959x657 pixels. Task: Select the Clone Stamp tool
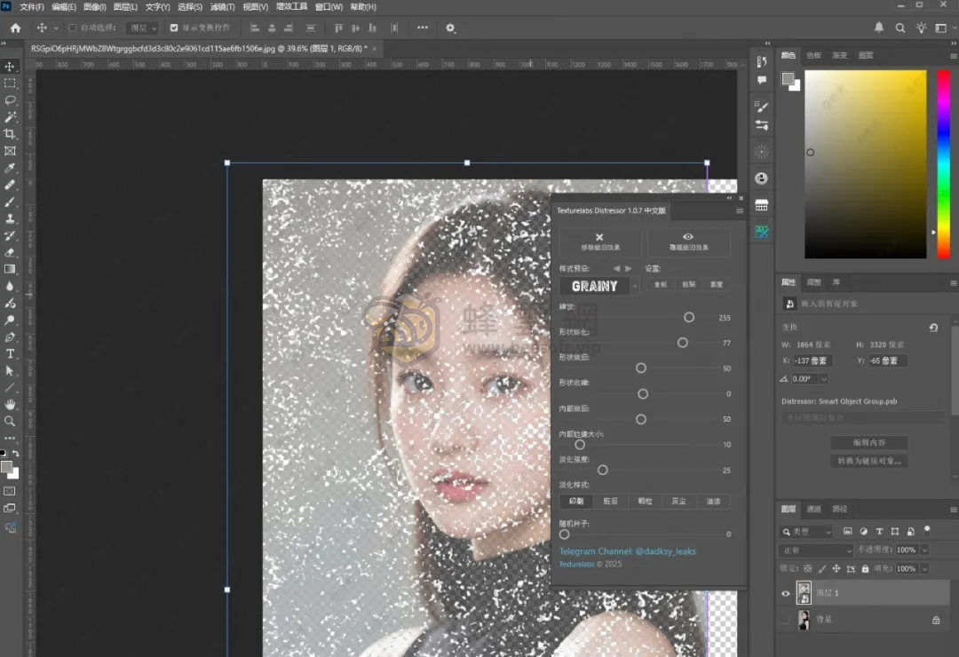pyautogui.click(x=10, y=218)
